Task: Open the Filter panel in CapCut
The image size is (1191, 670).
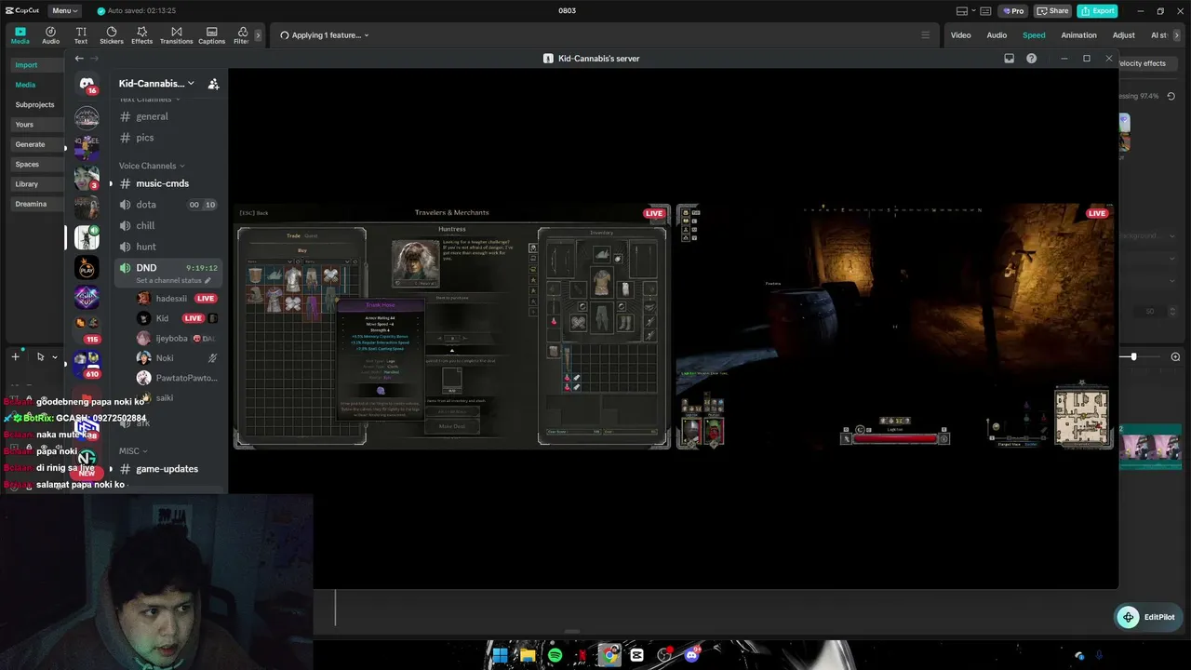Action: [x=241, y=35]
